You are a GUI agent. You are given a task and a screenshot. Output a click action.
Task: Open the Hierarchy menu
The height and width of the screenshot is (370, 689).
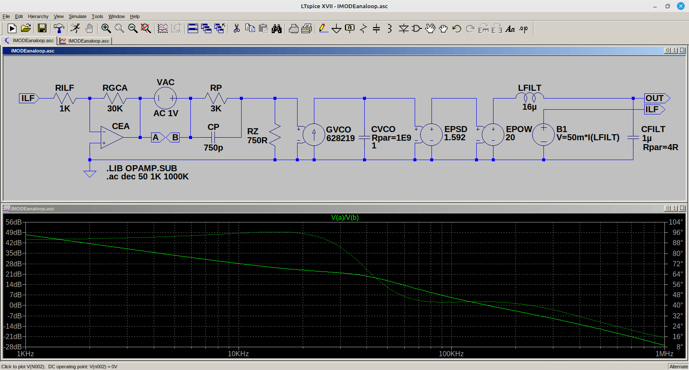click(x=38, y=16)
